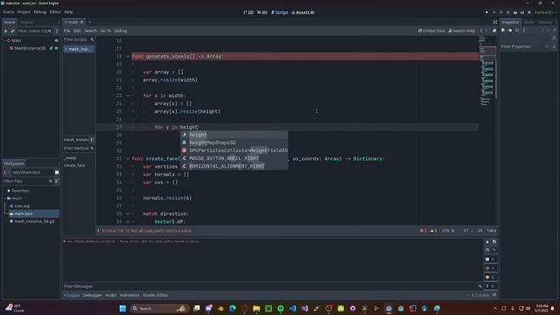Open File Explorer from the taskbar
Screen dimensions: 560x315
[x=256, y=308]
